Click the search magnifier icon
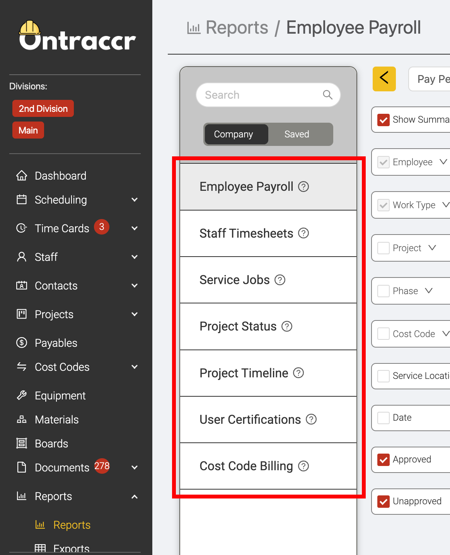Image resolution: width=450 pixels, height=555 pixels. click(x=327, y=95)
